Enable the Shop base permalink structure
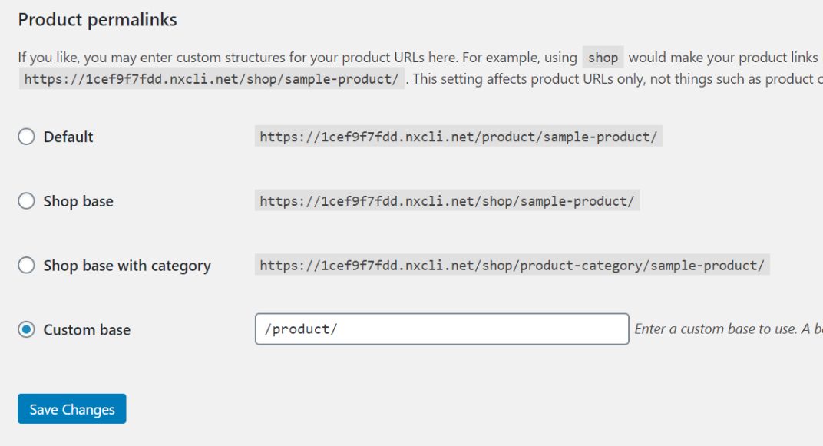The width and height of the screenshot is (823, 446). pos(27,200)
